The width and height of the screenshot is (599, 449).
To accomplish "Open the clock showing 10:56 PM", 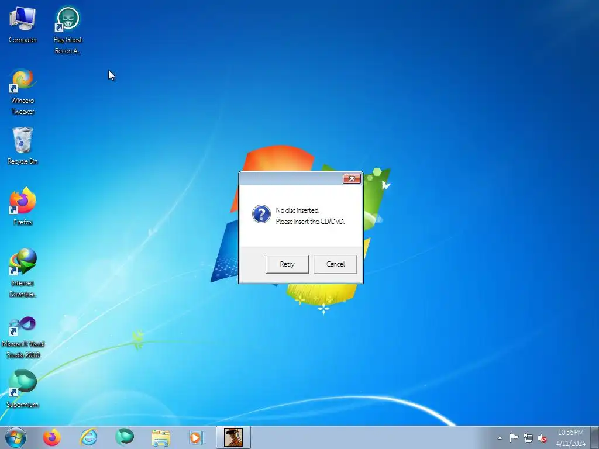I will coord(571,438).
